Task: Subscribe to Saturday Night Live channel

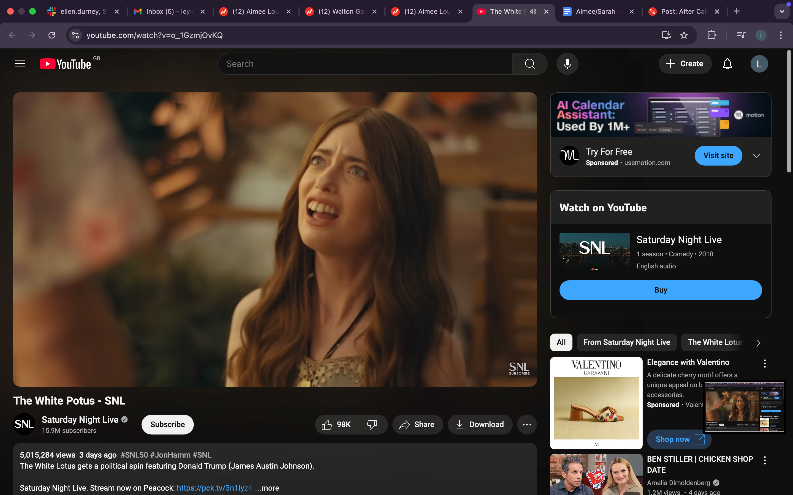Action: coord(167,424)
